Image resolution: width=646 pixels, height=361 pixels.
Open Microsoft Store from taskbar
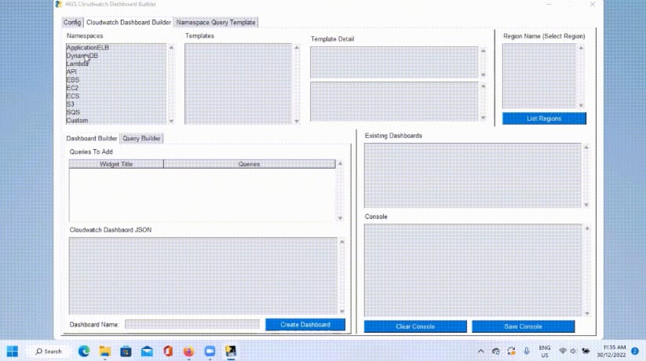(x=126, y=351)
